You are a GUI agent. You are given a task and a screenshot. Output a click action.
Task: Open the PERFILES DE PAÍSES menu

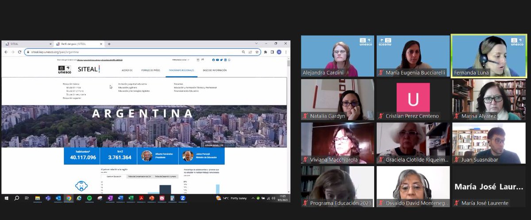(x=151, y=70)
